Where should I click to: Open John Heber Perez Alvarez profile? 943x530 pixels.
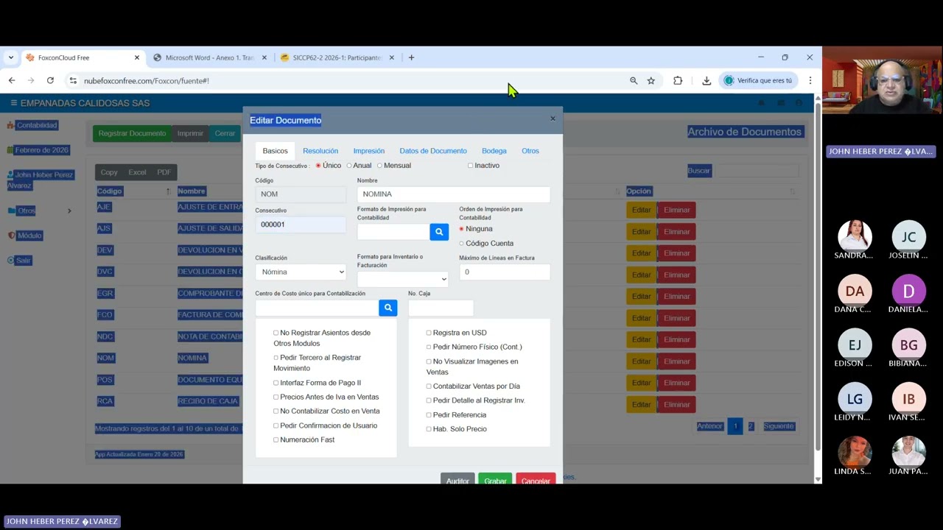[x=41, y=180]
